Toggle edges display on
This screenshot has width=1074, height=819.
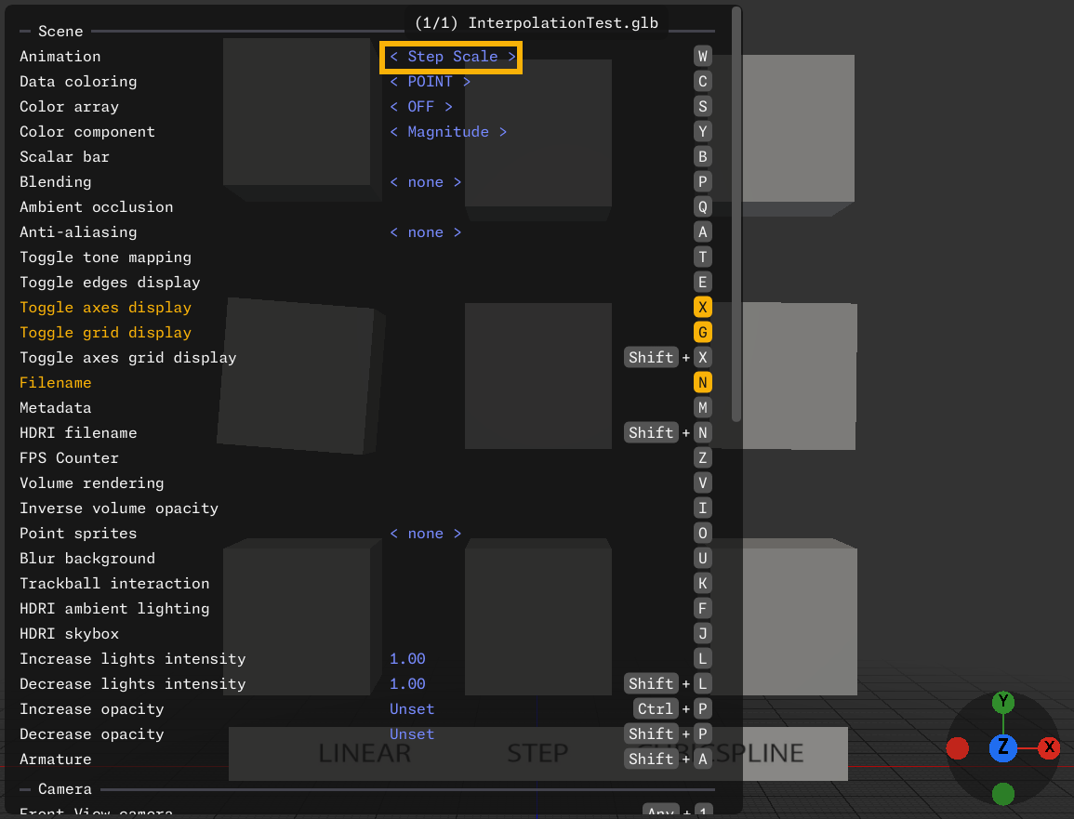(x=110, y=283)
